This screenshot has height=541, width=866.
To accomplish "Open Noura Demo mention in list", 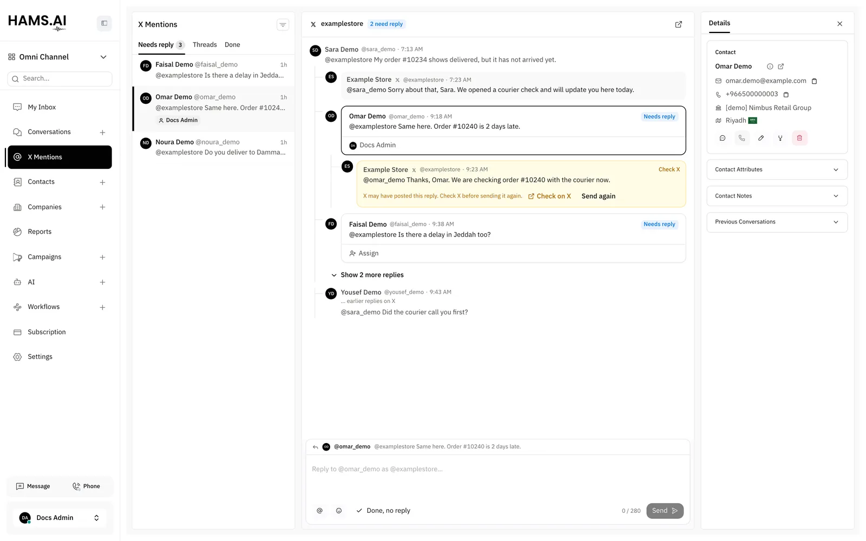I will [x=214, y=147].
